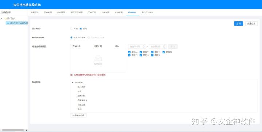Click the 结束时间 column header
Screen dimensions: 262x132
(x=98, y=46)
